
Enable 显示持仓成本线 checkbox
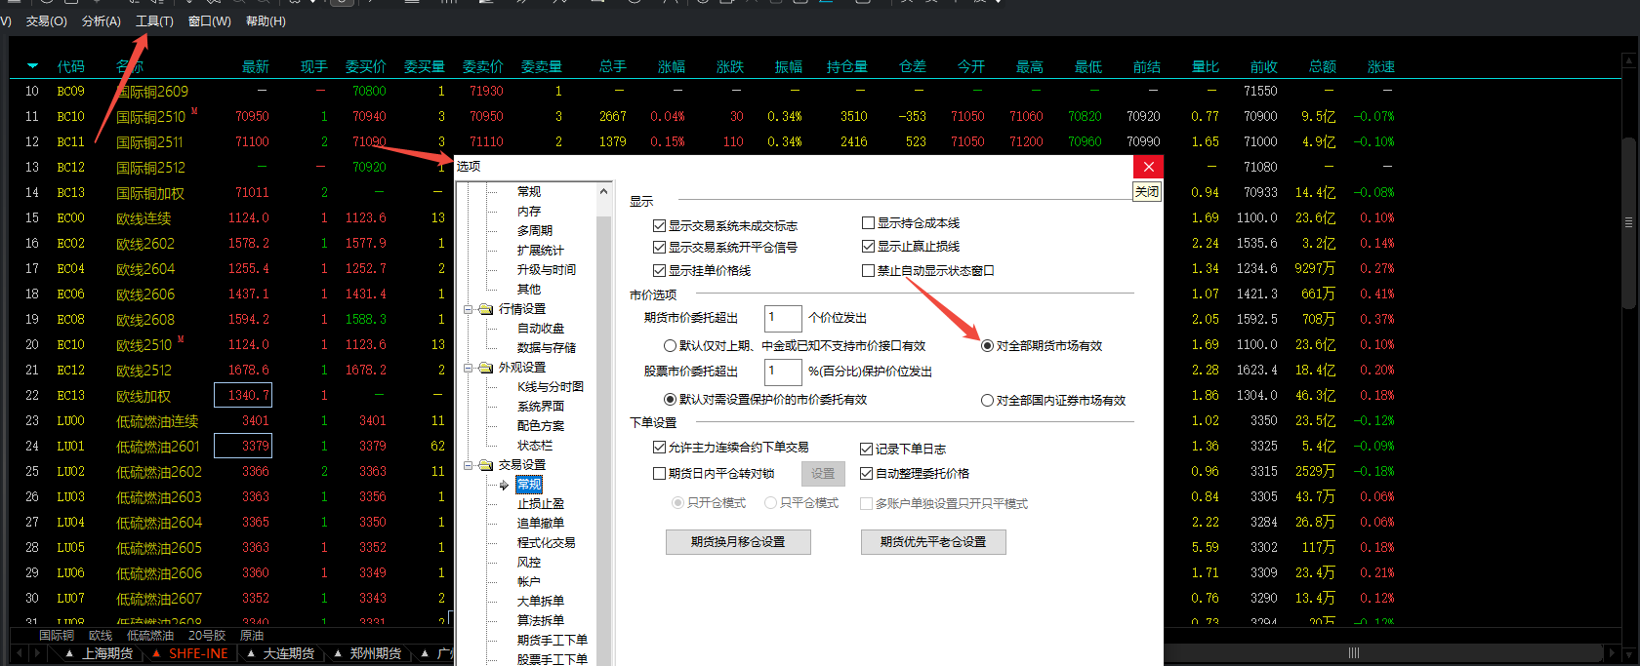point(868,223)
